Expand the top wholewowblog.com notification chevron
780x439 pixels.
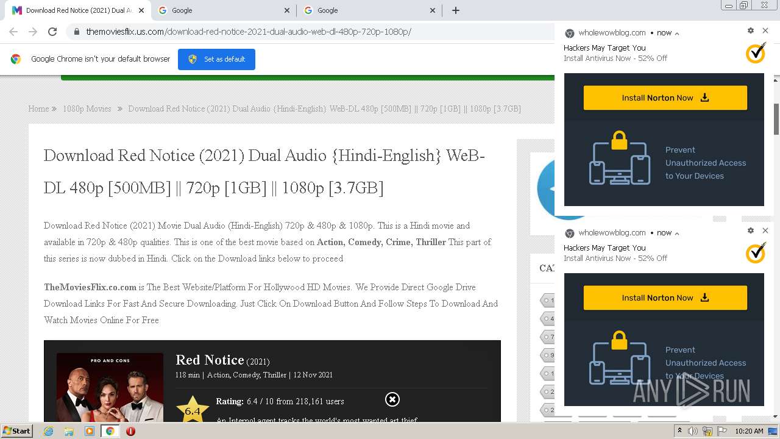coord(677,34)
